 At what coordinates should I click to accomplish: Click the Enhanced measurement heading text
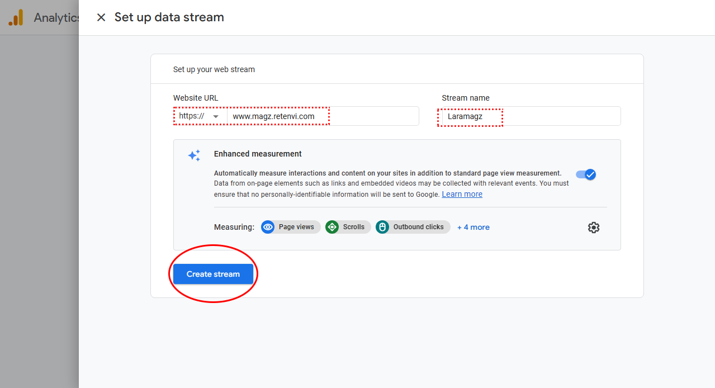(258, 154)
